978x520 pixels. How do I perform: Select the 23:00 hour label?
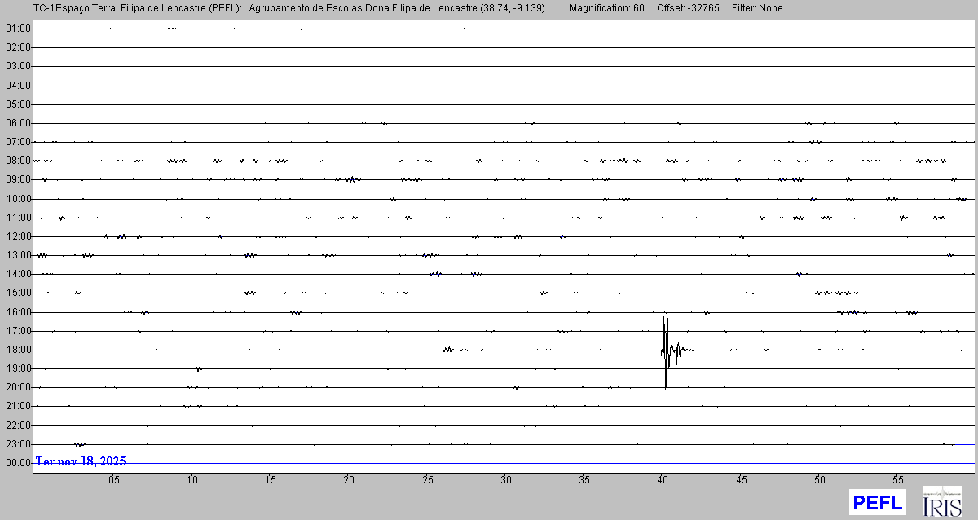click(x=18, y=444)
